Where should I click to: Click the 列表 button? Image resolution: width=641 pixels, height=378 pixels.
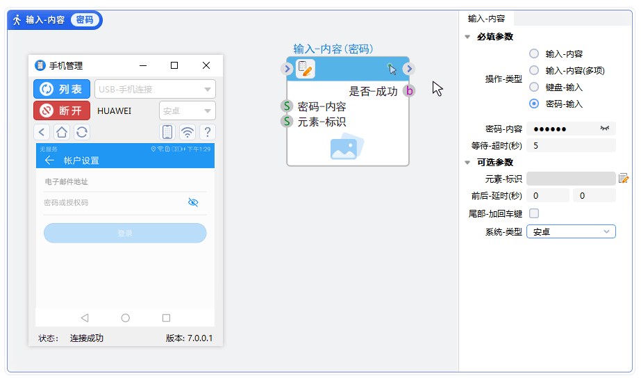(x=62, y=89)
